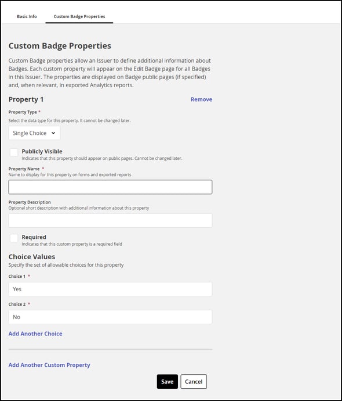Screen dimensions: 342x401
Task: Switch to the Basic Info tab
Action: pos(27,16)
